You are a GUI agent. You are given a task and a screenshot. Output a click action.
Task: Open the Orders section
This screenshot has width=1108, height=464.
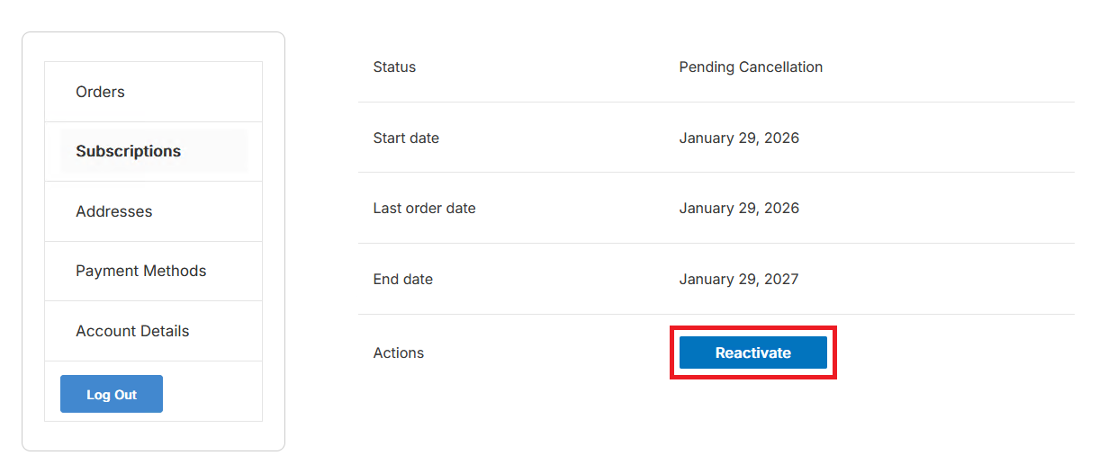100,92
